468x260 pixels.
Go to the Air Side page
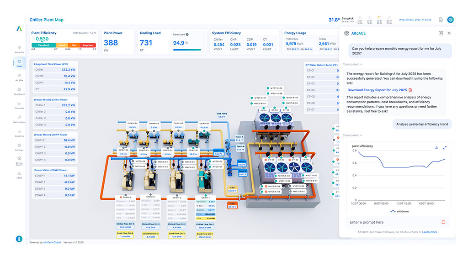19,77
